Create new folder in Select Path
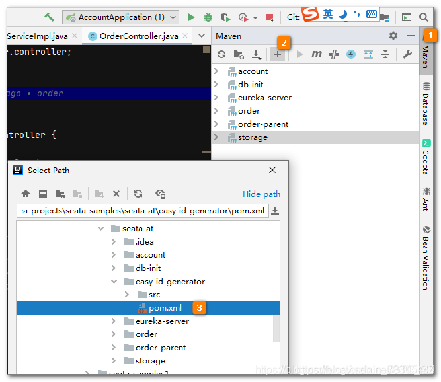The width and height of the screenshot is (441, 382). pos(100,194)
